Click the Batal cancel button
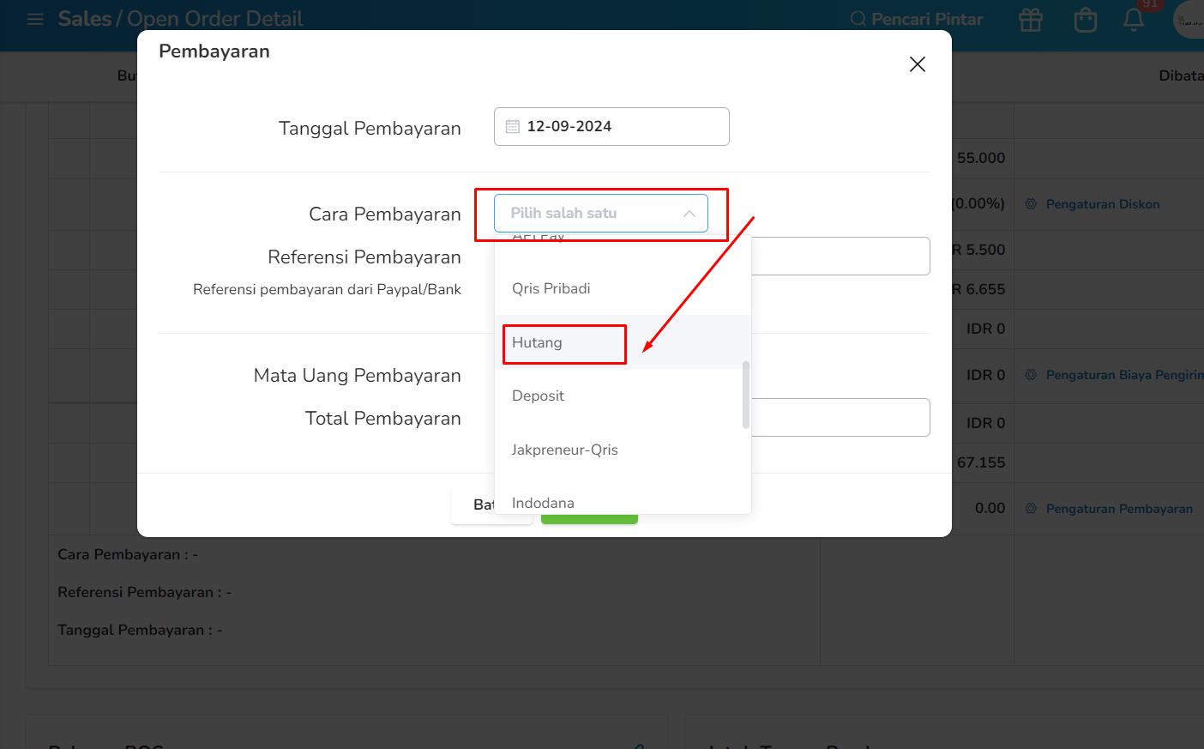The height and width of the screenshot is (749, 1204). pos(473,504)
